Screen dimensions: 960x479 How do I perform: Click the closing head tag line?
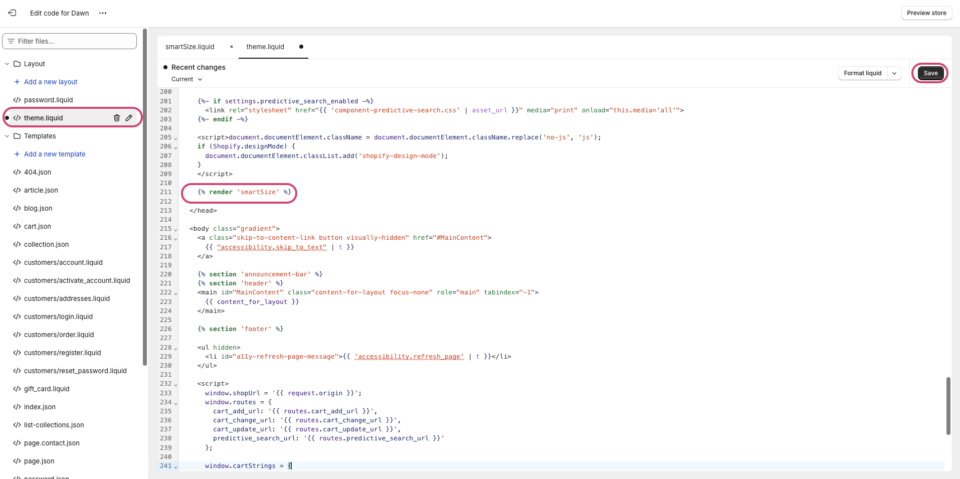click(203, 211)
